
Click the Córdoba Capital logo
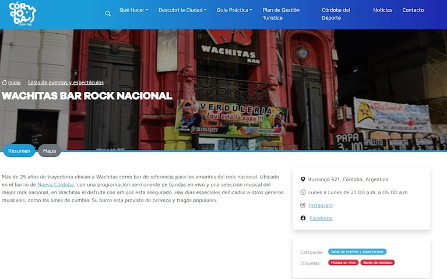click(22, 13)
